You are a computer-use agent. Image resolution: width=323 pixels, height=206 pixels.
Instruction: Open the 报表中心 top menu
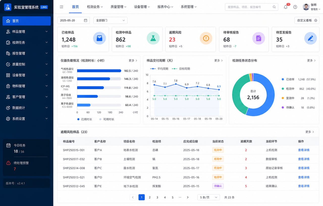(x=165, y=7)
